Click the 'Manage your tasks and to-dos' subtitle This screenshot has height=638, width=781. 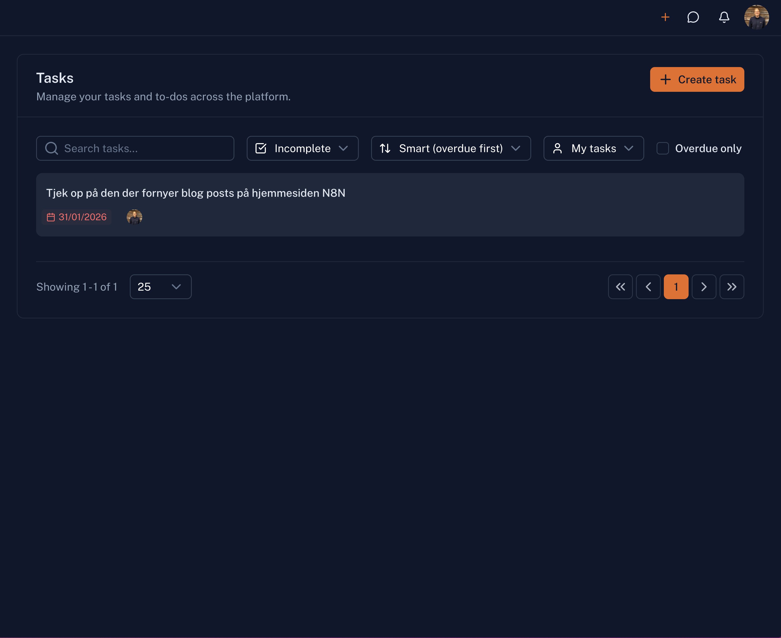[163, 97]
